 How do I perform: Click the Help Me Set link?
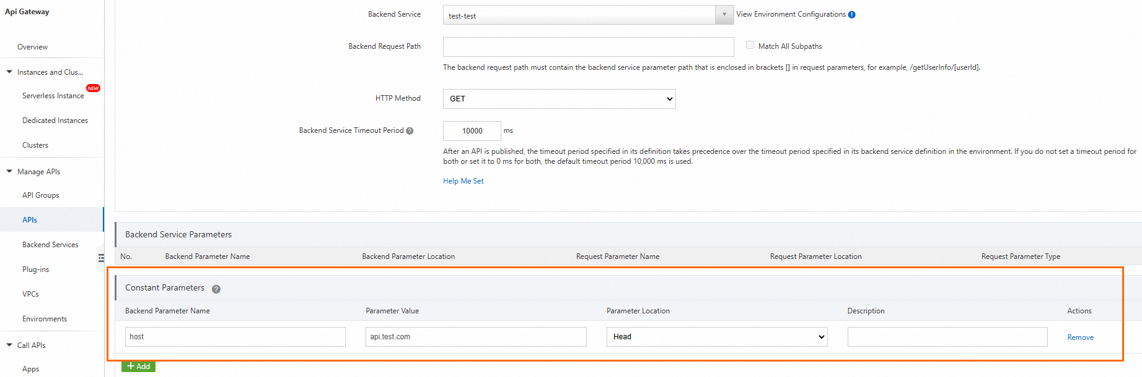463,181
